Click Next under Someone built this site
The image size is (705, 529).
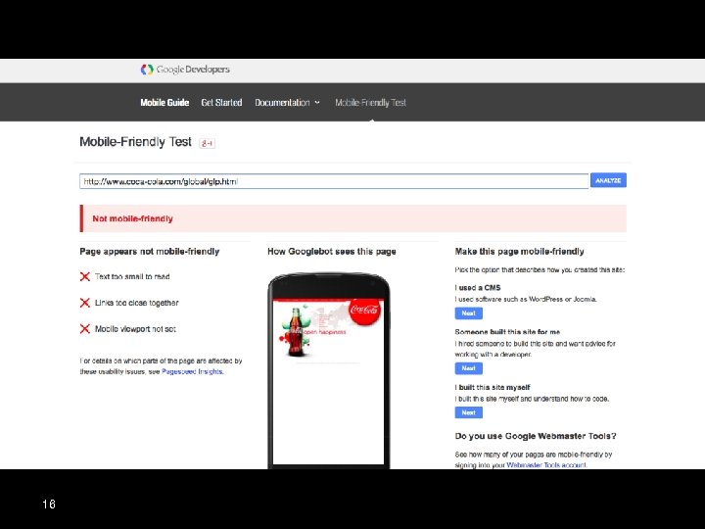coord(468,368)
